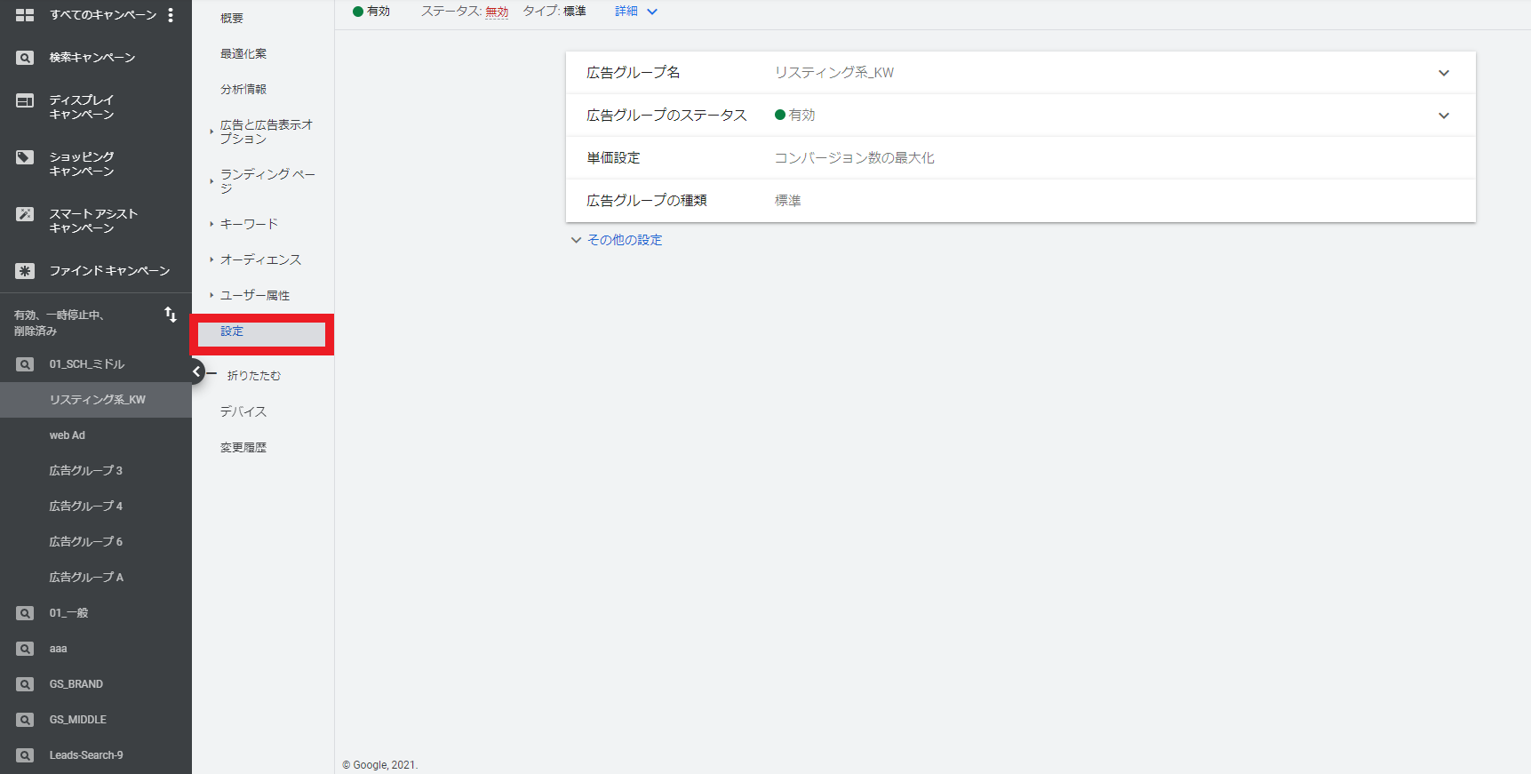Viewport: 1531px width, 774px height.
Task: Click the search icon next to 01_一般
Action: click(x=25, y=613)
